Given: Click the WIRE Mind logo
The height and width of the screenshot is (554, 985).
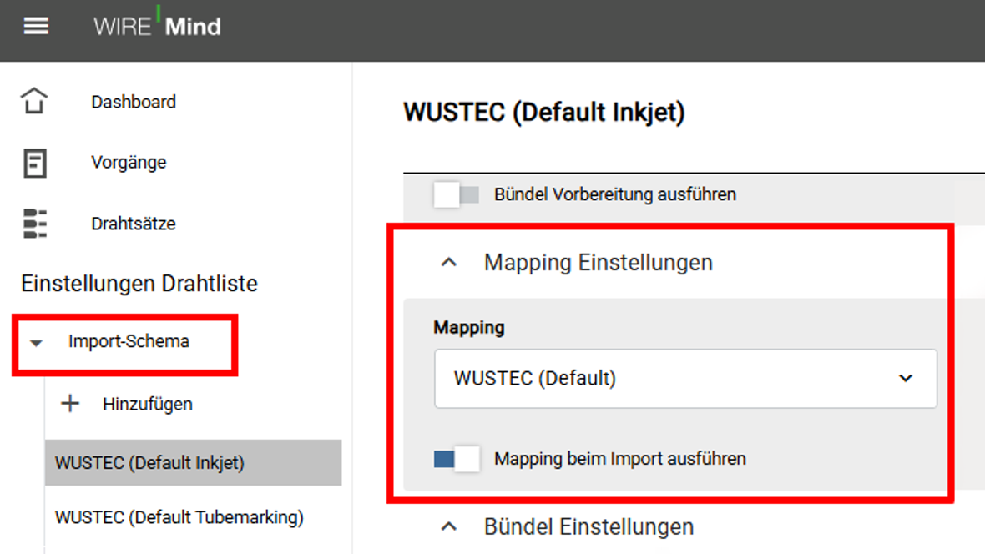Looking at the screenshot, I should [x=157, y=25].
